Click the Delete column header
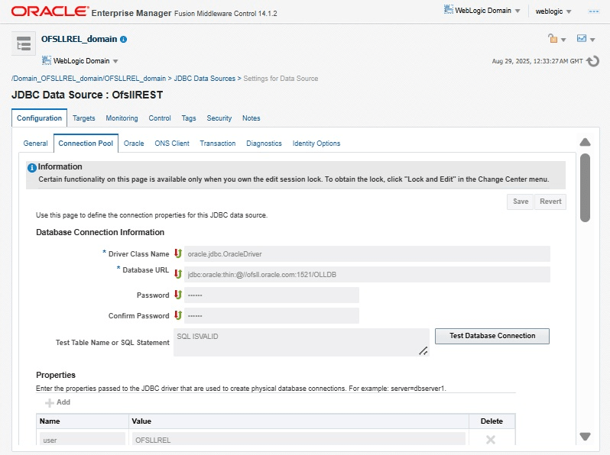The image size is (610, 455). (x=492, y=421)
